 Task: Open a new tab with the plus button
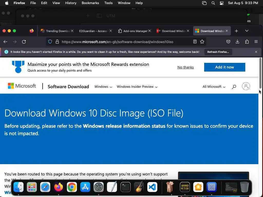(x=236, y=31)
